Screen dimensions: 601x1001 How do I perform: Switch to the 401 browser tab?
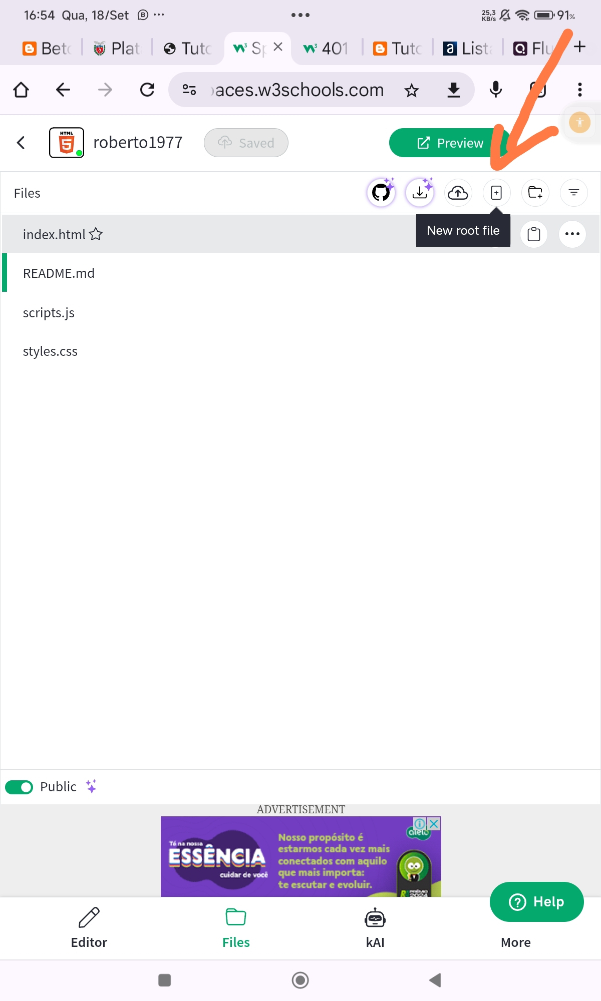click(326, 49)
